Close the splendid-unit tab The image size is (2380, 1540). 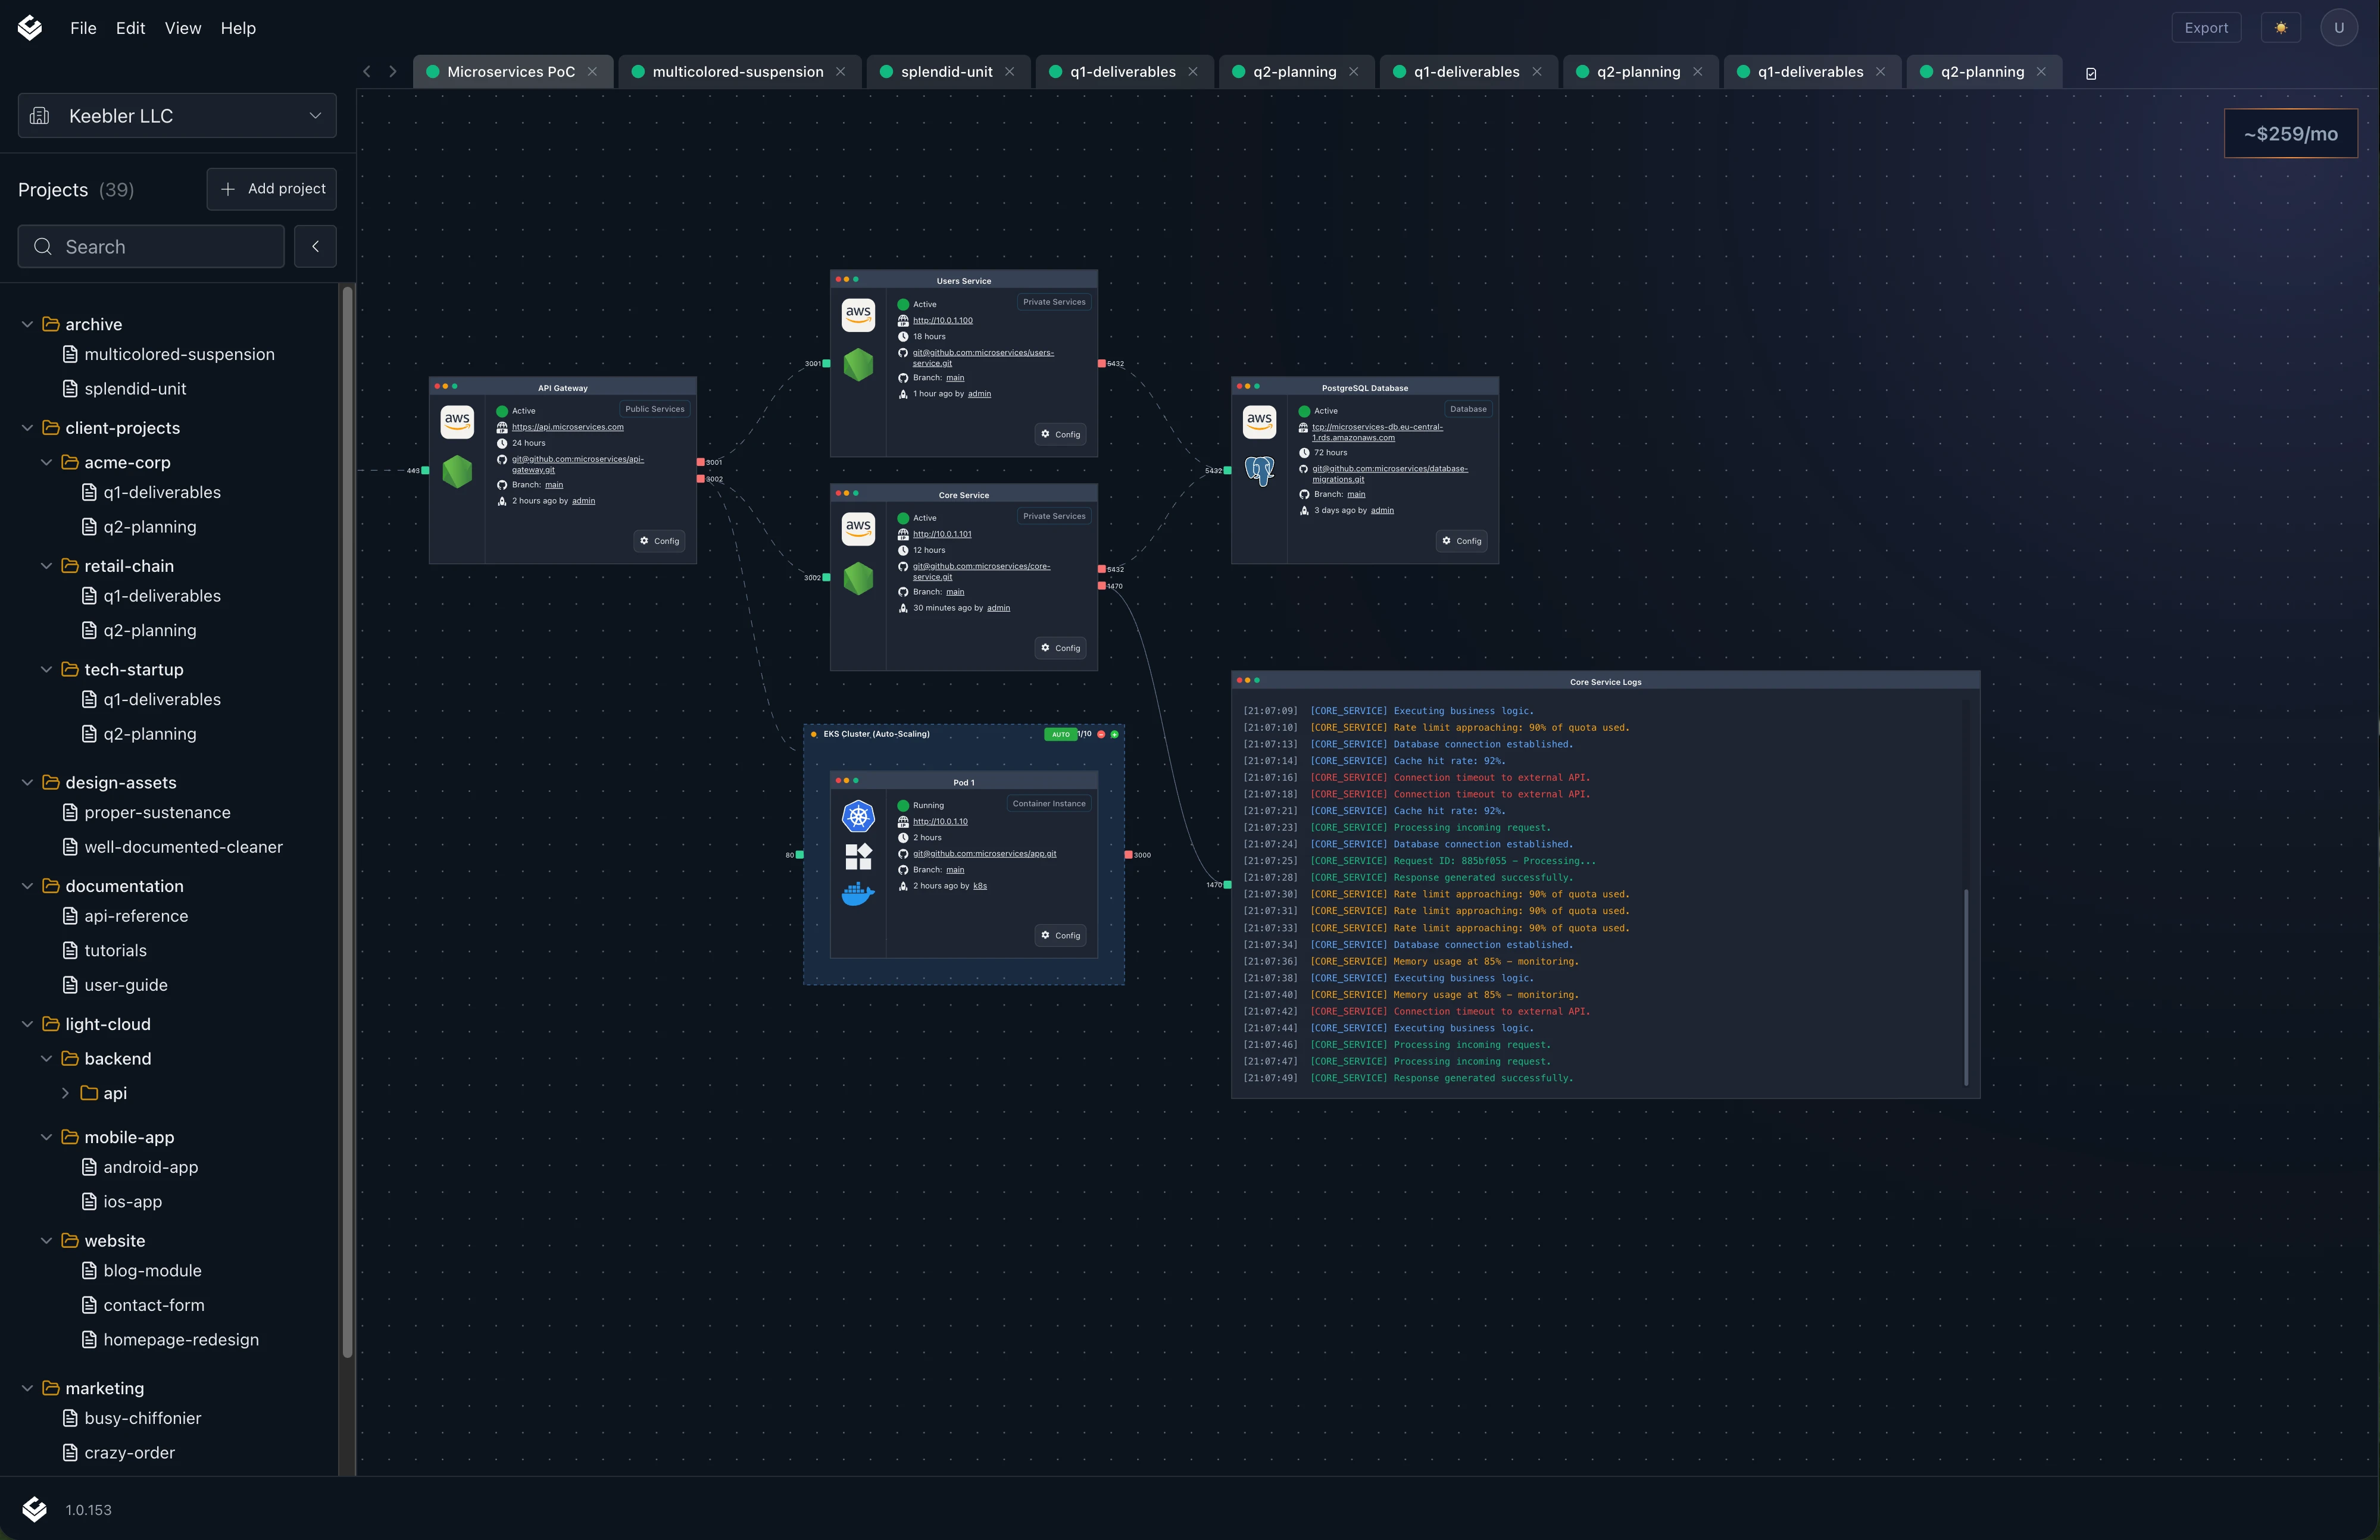1010,72
